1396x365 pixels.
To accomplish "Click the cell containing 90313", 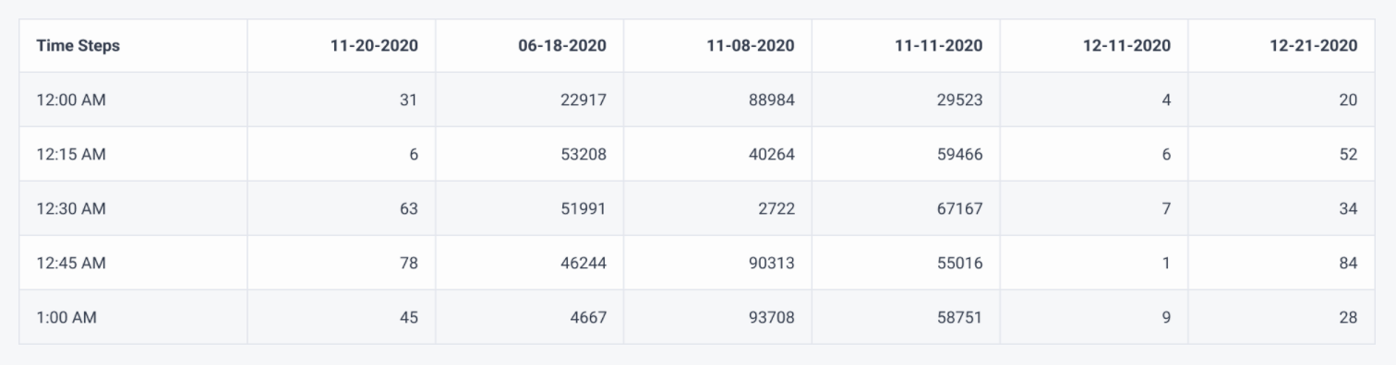I will click(718, 263).
